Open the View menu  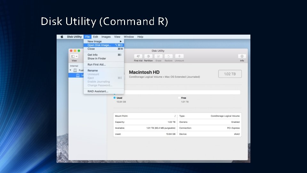click(117, 37)
